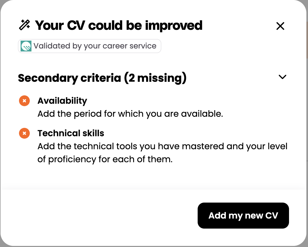Click the orange cross icon next to Availability
This screenshot has width=308, height=247.
point(24,101)
